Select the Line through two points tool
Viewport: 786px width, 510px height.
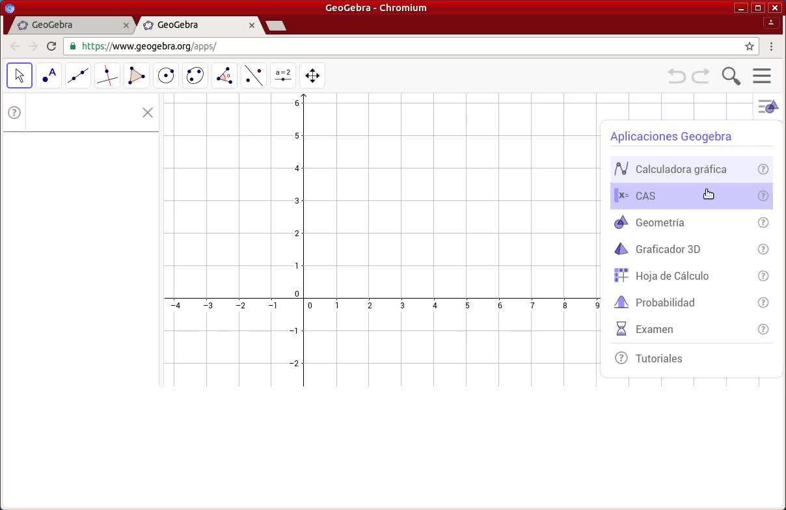click(x=78, y=75)
